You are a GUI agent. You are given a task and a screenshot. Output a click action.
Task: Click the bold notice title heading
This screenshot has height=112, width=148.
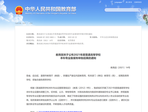tap(78, 57)
